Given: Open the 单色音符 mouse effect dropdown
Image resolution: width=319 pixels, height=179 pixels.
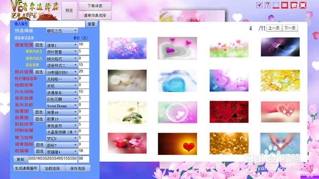Looking at the screenshot, I should (62, 126).
